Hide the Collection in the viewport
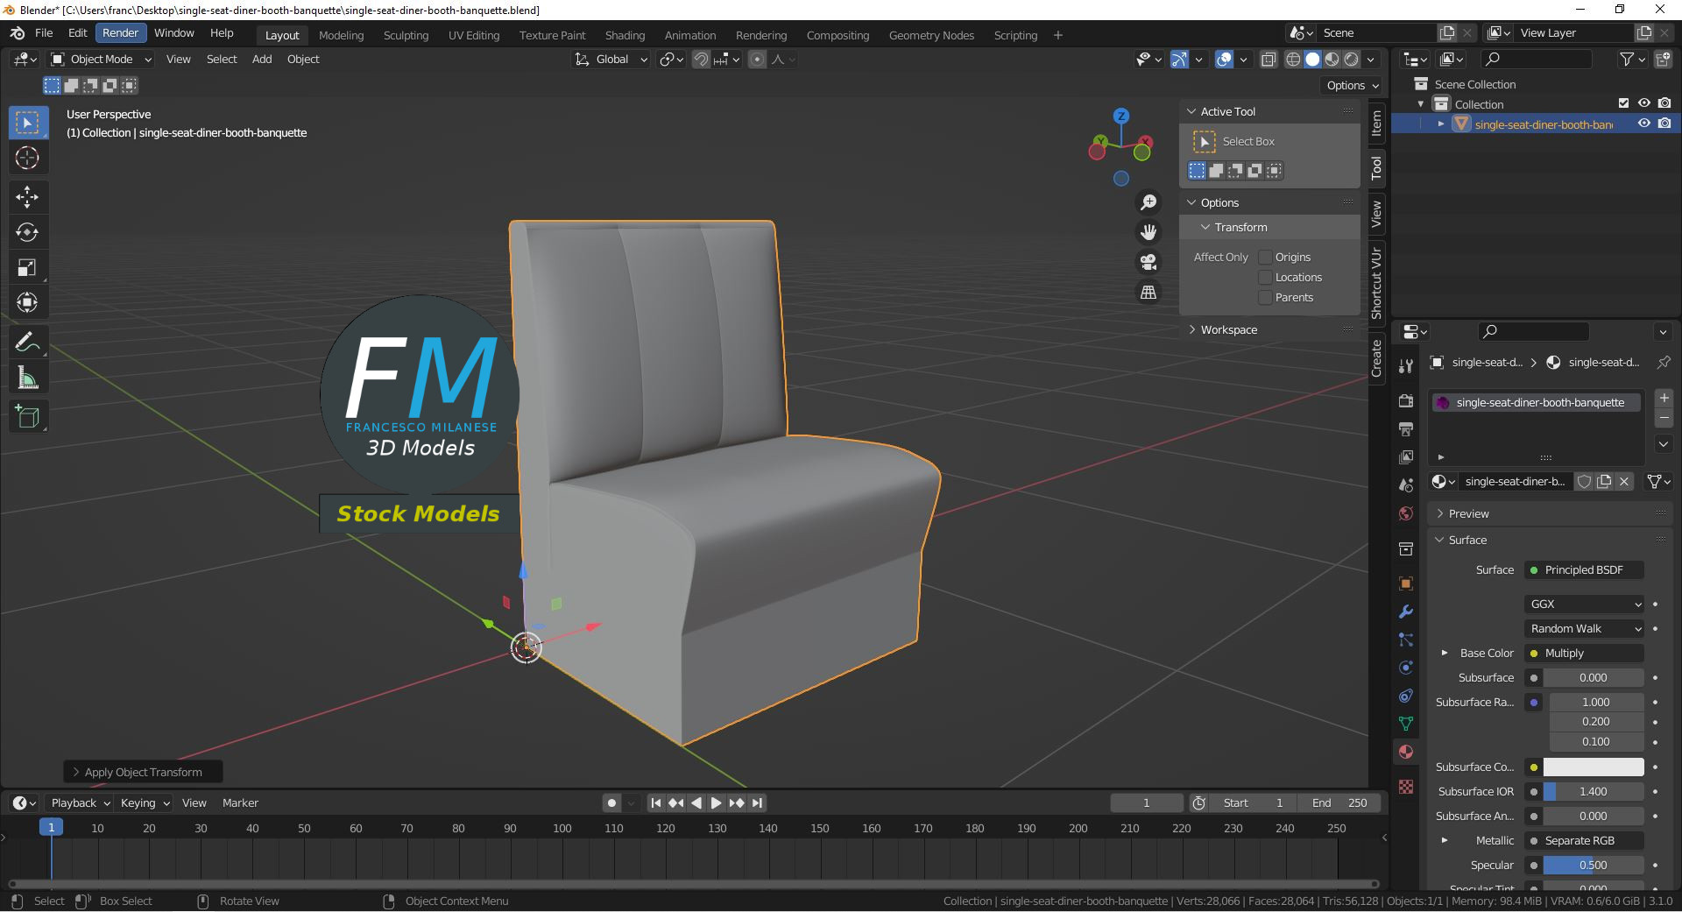Image resolution: width=1682 pixels, height=912 pixels. 1644,104
